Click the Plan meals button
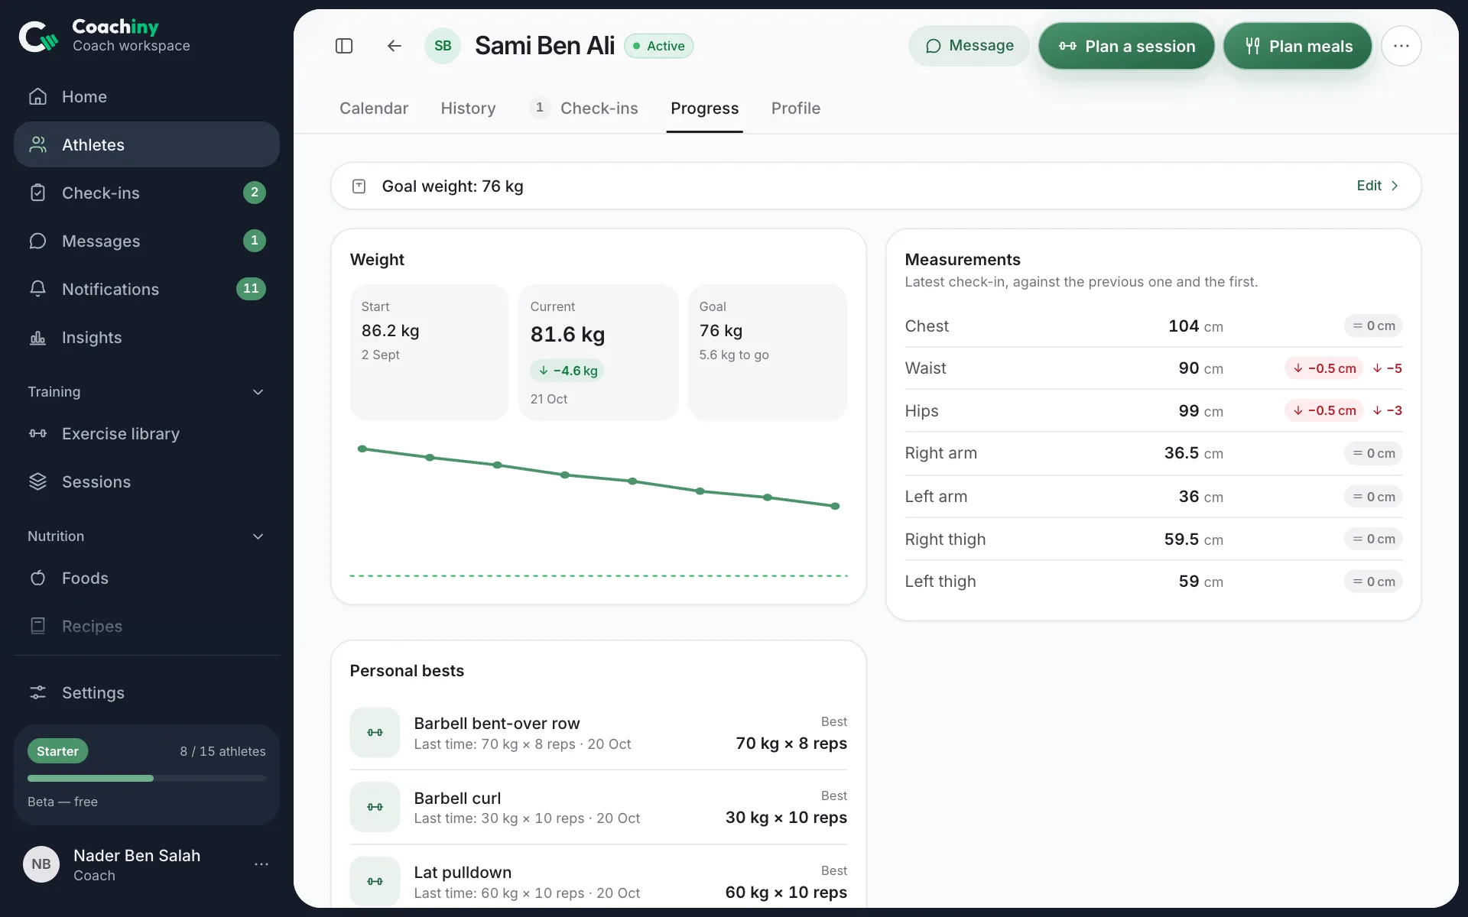Screen dimensions: 1468x917 click(x=1297, y=46)
